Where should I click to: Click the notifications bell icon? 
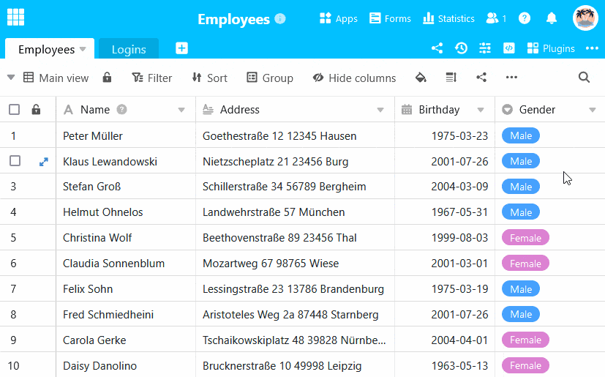click(552, 18)
